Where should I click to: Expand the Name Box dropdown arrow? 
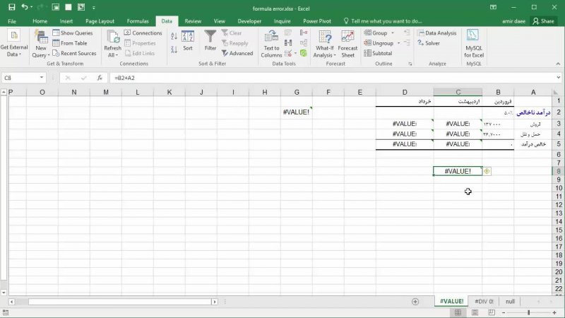click(x=42, y=78)
